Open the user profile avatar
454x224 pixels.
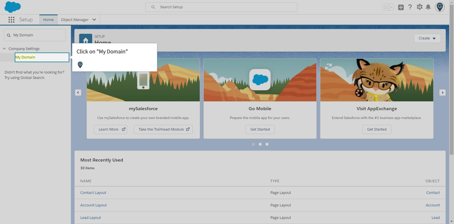[440, 7]
